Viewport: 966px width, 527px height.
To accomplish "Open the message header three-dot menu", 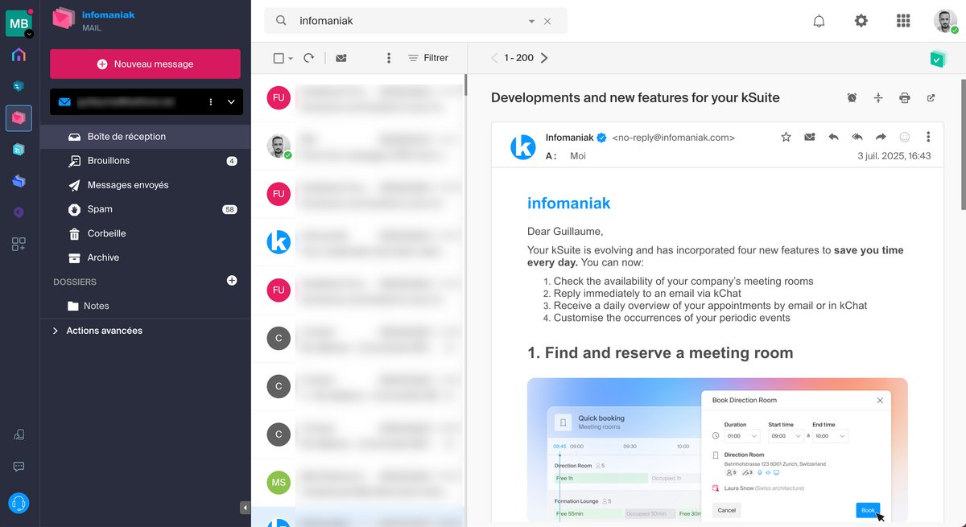I will pyautogui.click(x=928, y=137).
